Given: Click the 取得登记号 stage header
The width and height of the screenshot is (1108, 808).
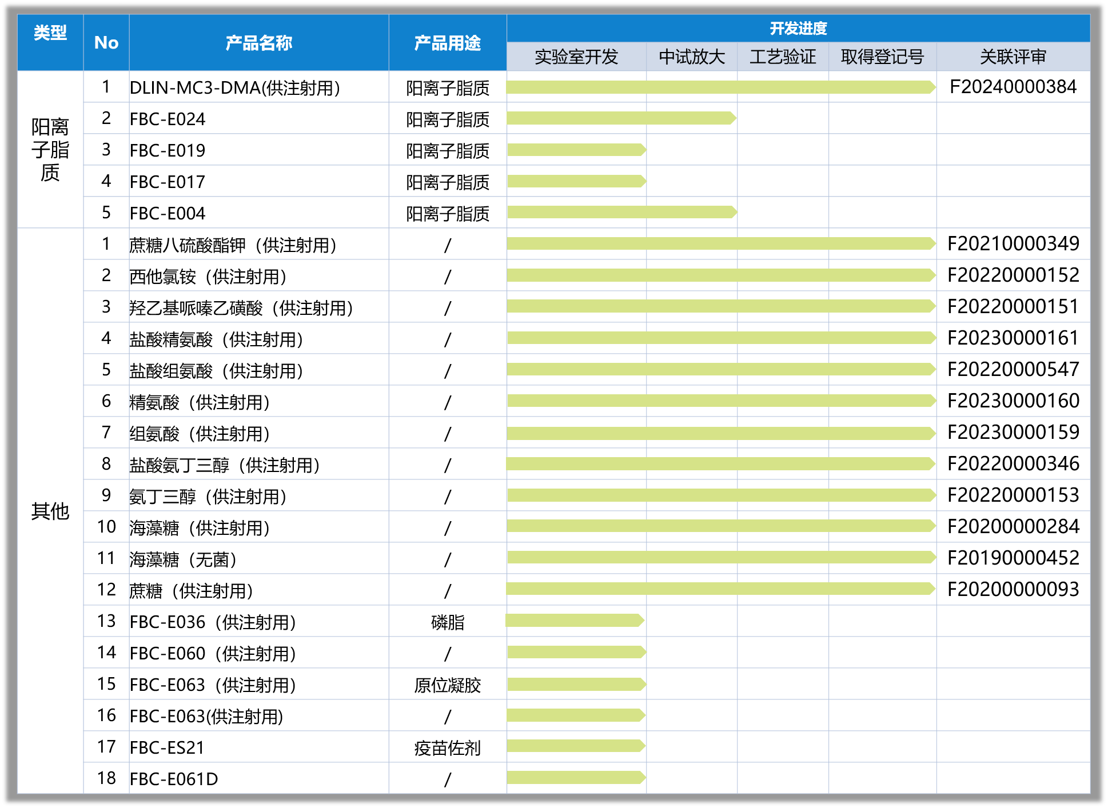Looking at the screenshot, I should tap(882, 57).
